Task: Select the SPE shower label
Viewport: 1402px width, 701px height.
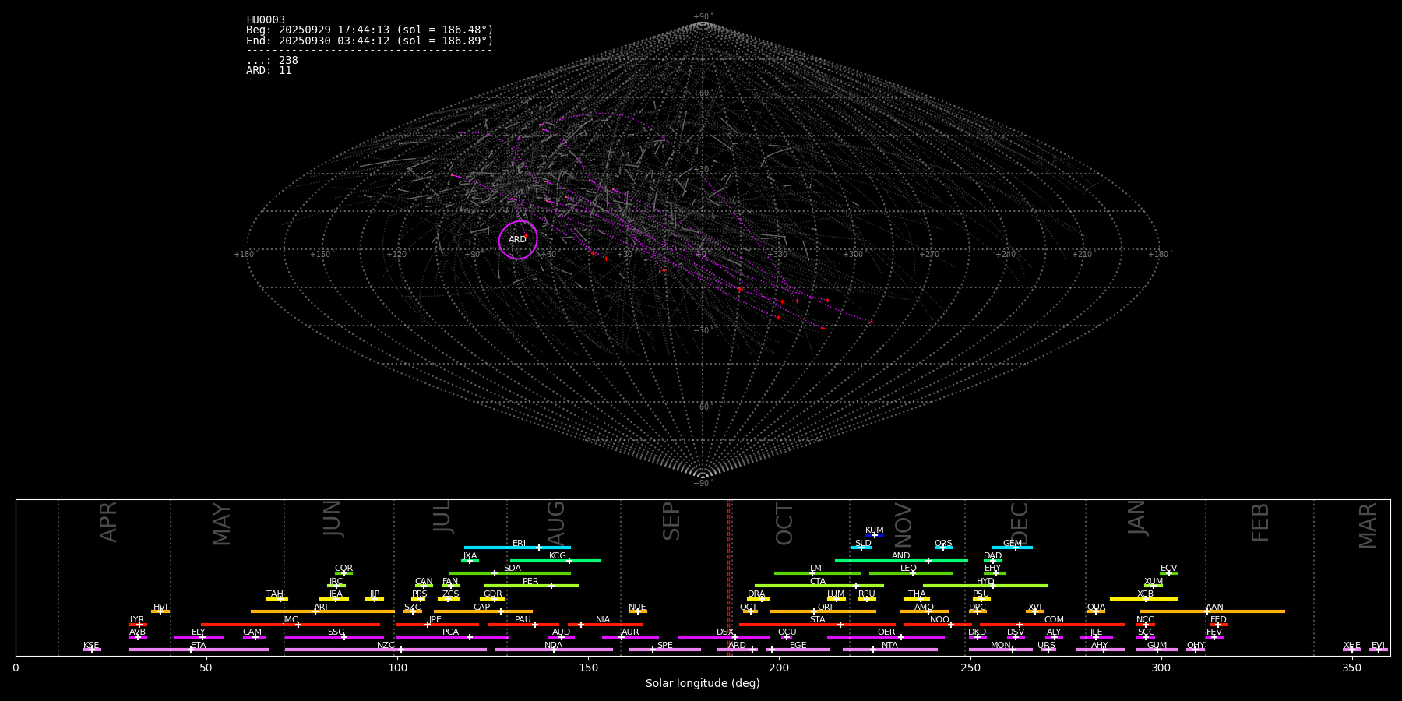Action: pos(665,646)
